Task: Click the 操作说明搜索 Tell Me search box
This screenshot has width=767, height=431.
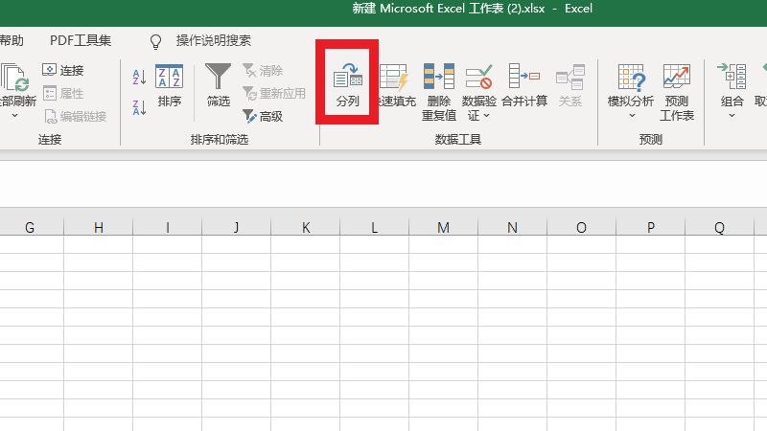Action: [x=213, y=40]
